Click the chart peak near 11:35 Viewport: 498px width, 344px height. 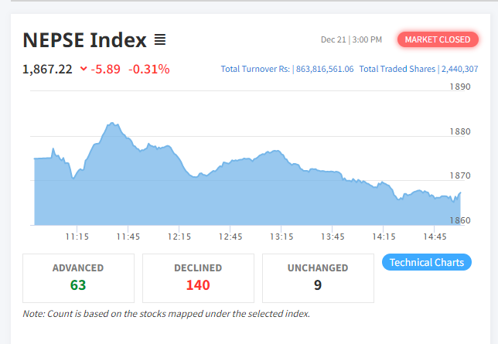click(112, 123)
